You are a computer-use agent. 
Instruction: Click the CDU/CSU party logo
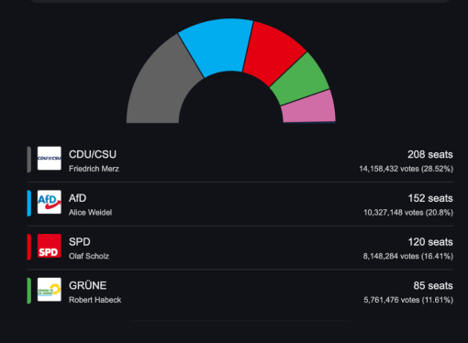(x=50, y=159)
